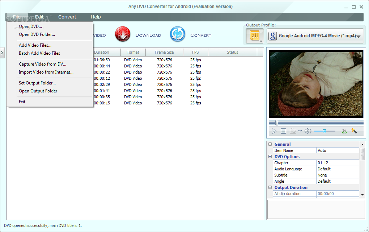369x232 pixels.
Task: Change the Subtitle value None
Action: point(338,175)
